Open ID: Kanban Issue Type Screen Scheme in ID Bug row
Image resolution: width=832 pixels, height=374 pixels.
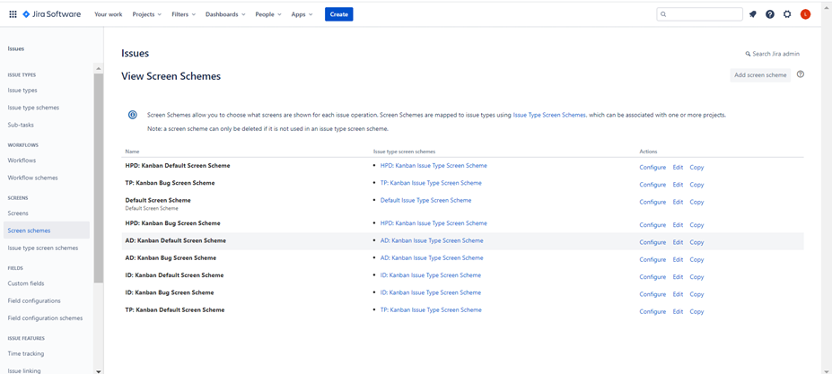pyautogui.click(x=430, y=292)
